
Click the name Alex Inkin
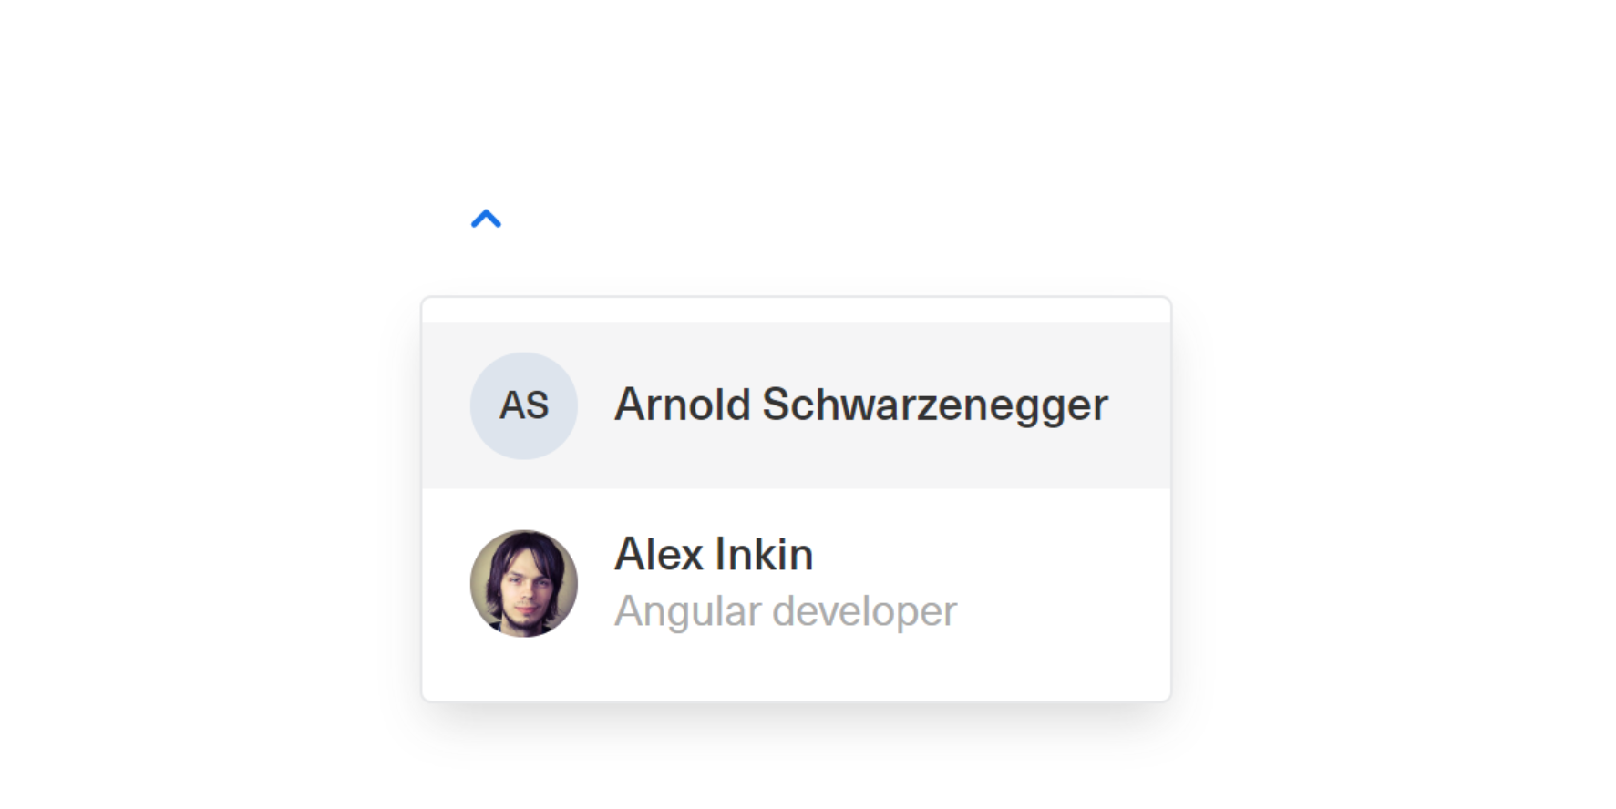pyautogui.click(x=715, y=553)
